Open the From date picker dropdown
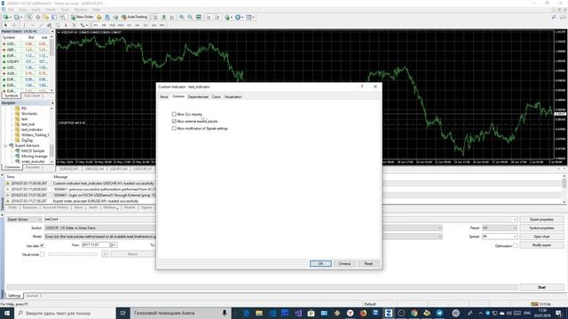Screen dimensions: 568x319 [x=114, y=245]
